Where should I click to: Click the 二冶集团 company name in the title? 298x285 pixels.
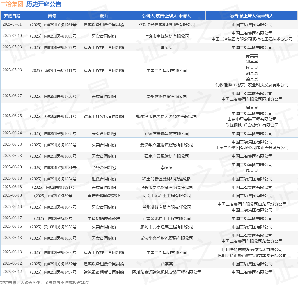click(x=12, y=4)
